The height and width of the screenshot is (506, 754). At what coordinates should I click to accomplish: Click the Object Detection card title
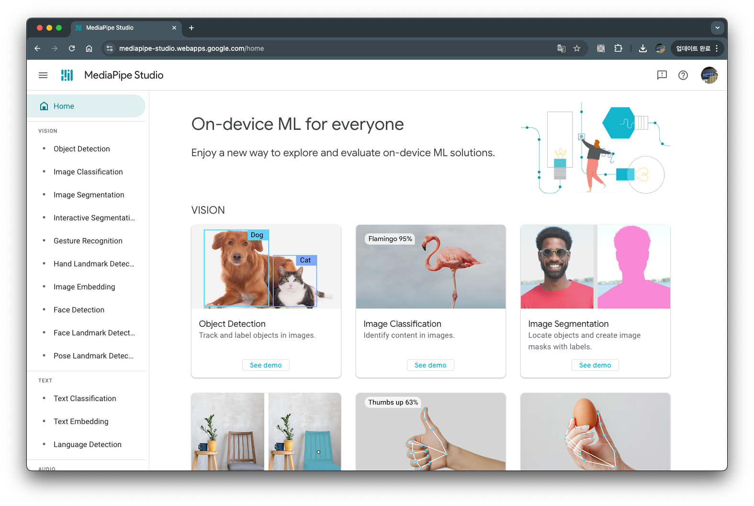pyautogui.click(x=232, y=324)
